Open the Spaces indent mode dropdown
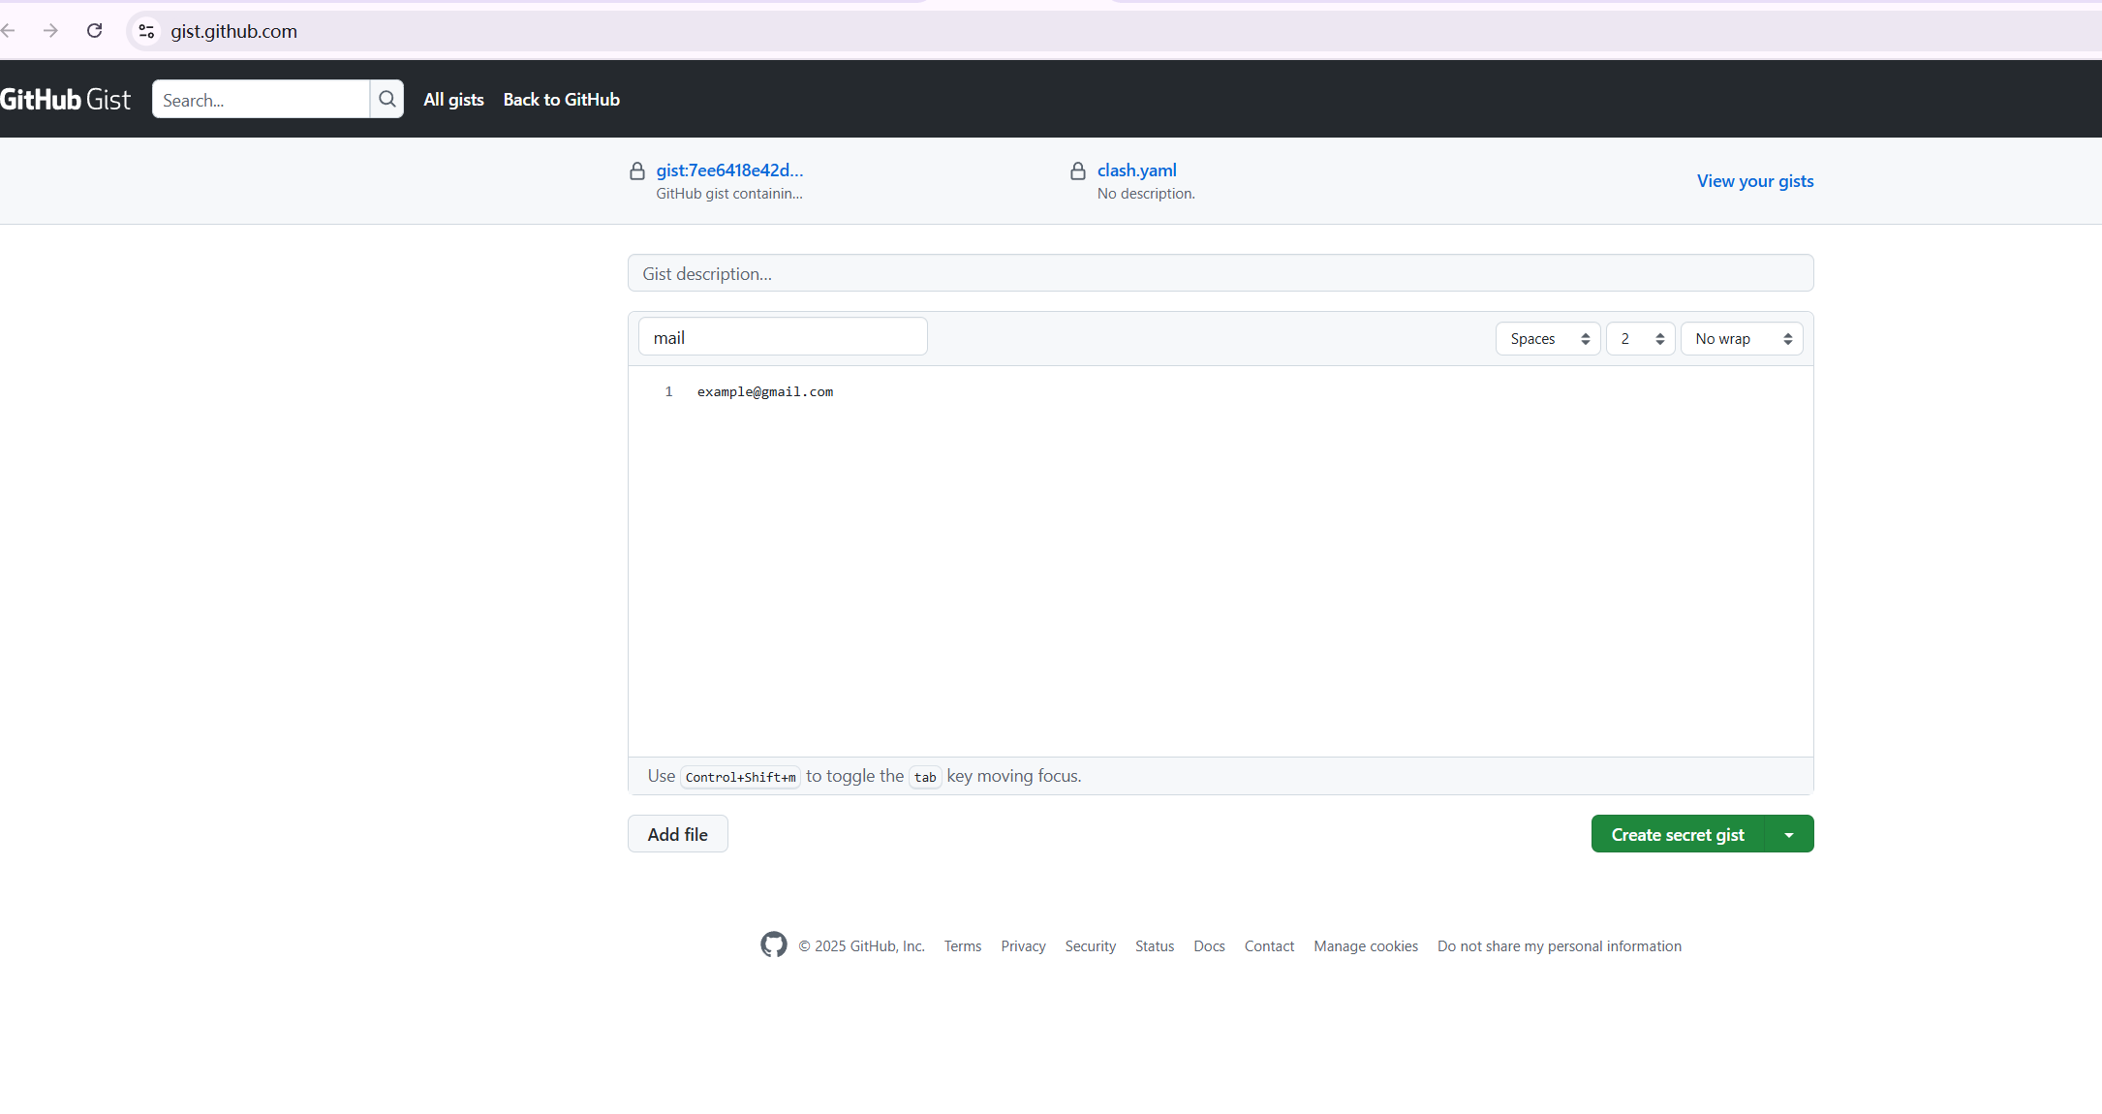The height and width of the screenshot is (1114, 2102). point(1547,339)
